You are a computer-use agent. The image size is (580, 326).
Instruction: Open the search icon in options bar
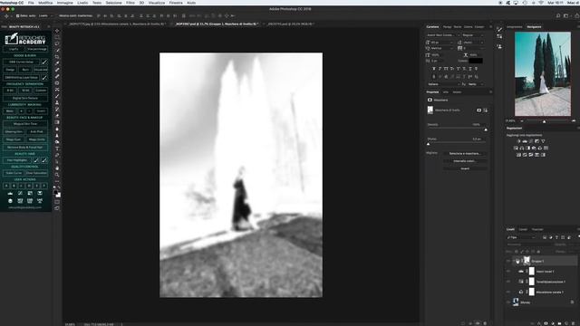tap(558, 16)
